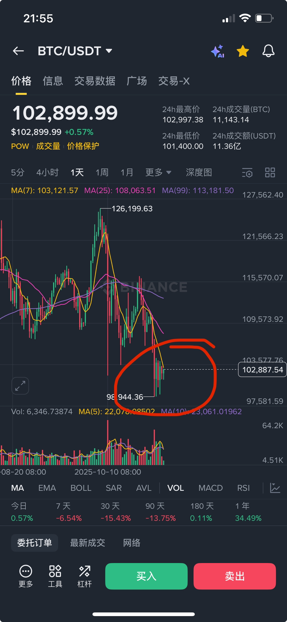This screenshot has width=287, height=622.
Task: Switch to the 交易数据 tab
Action: [95, 81]
